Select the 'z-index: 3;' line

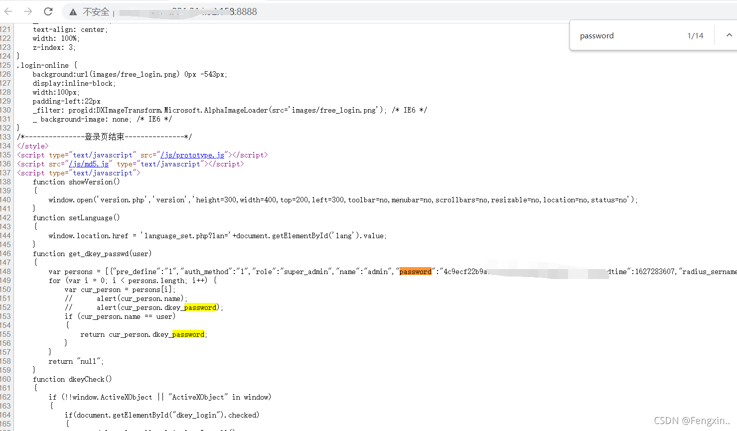pos(54,47)
